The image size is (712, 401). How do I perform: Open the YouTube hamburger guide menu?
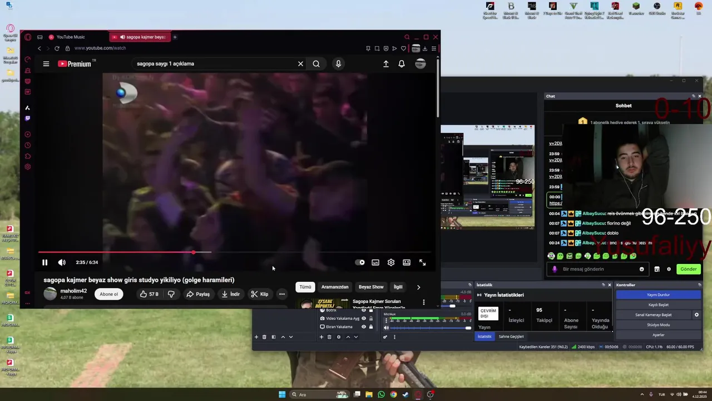46,63
